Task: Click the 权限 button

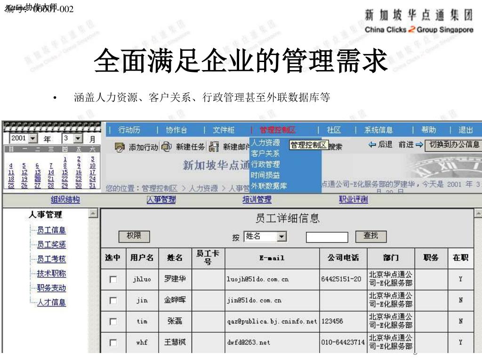Action: [134, 236]
